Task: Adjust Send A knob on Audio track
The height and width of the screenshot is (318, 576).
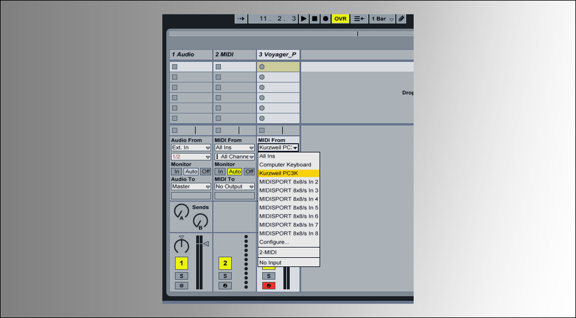Action: 181,211
